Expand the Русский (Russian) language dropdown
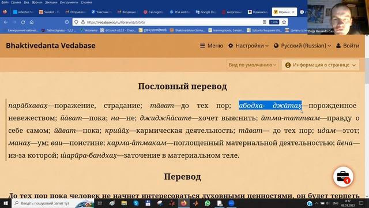This screenshot has width=369, height=208. pyautogui.click(x=302, y=46)
